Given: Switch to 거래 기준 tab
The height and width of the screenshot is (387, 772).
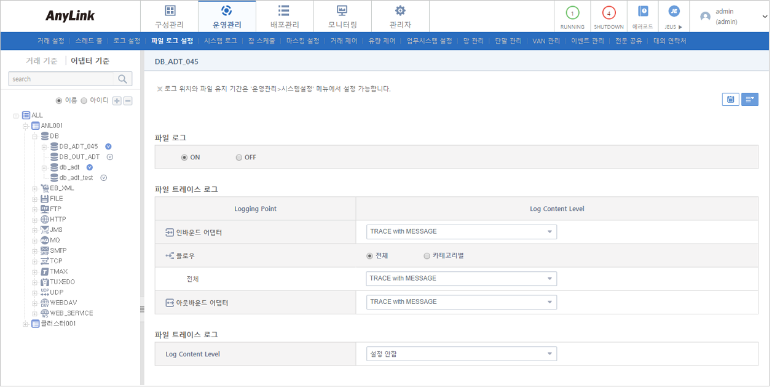Looking at the screenshot, I should point(42,61).
